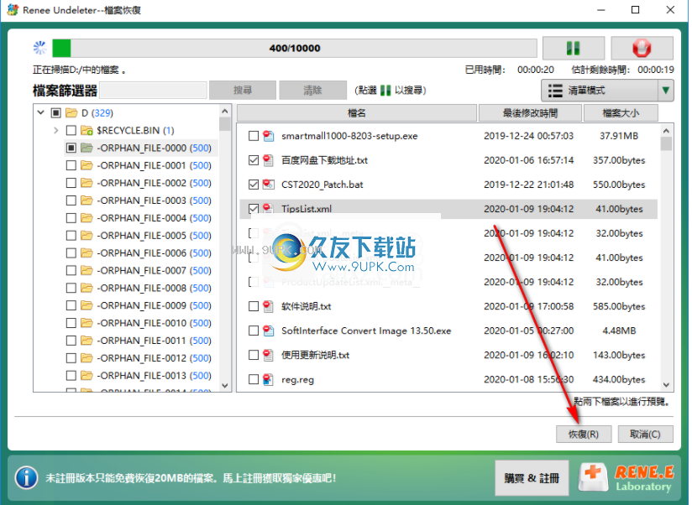Click the open folder icon of -ORPHAN_FILE-0000
The width and height of the screenshot is (692, 505).
(x=87, y=148)
